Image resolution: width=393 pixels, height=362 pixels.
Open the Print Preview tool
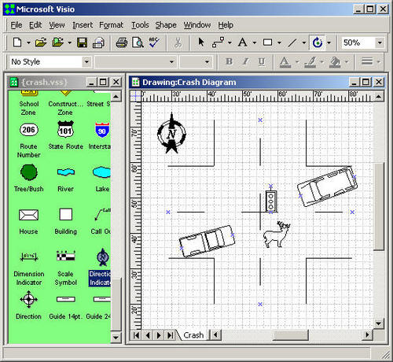pyautogui.click(x=138, y=42)
